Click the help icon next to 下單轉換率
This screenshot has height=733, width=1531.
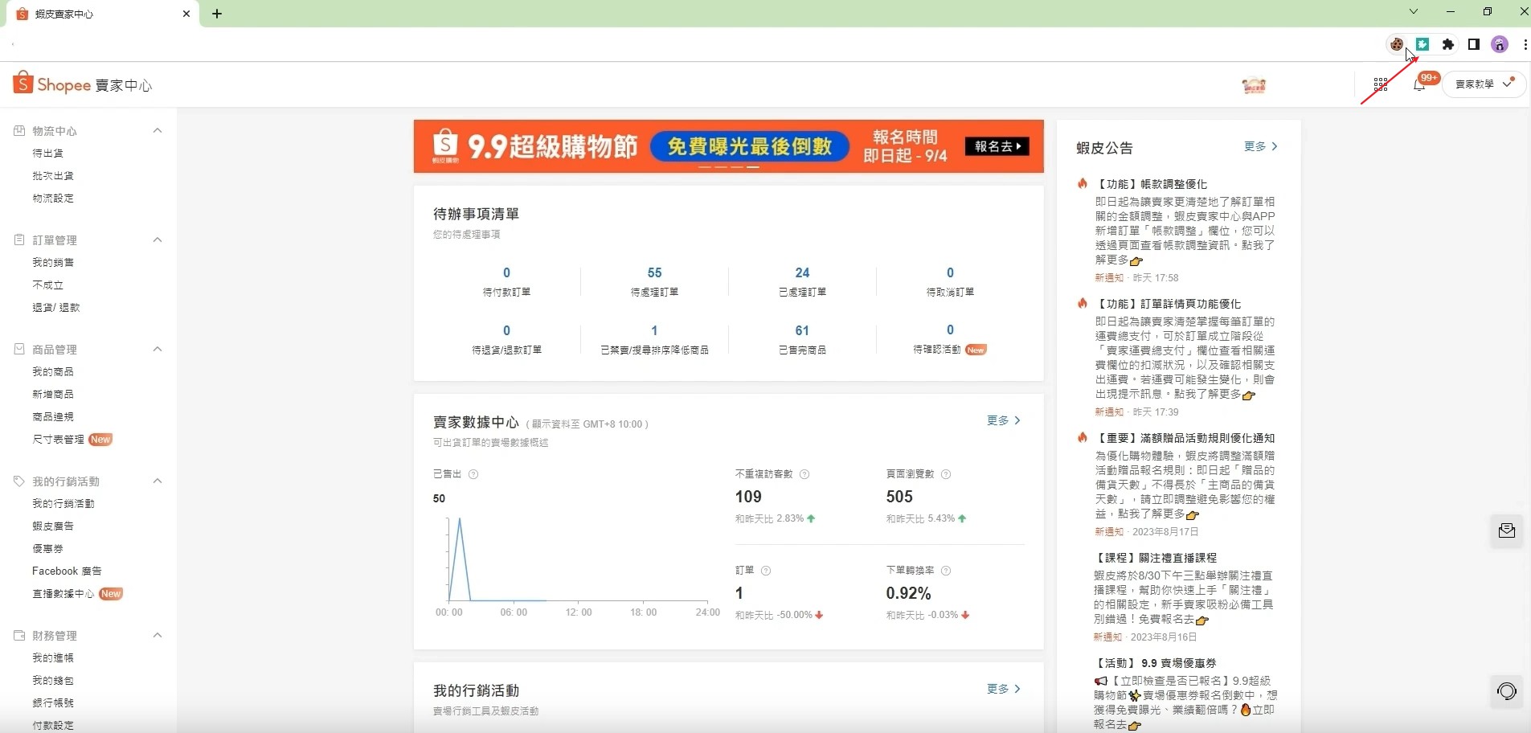(946, 571)
